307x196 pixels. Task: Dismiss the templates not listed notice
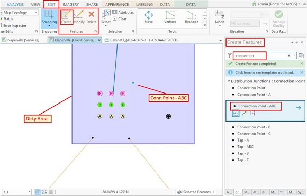click(x=302, y=72)
